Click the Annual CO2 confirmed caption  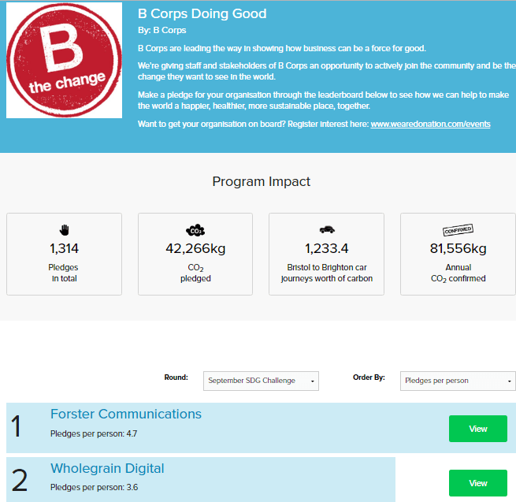pyautogui.click(x=458, y=273)
